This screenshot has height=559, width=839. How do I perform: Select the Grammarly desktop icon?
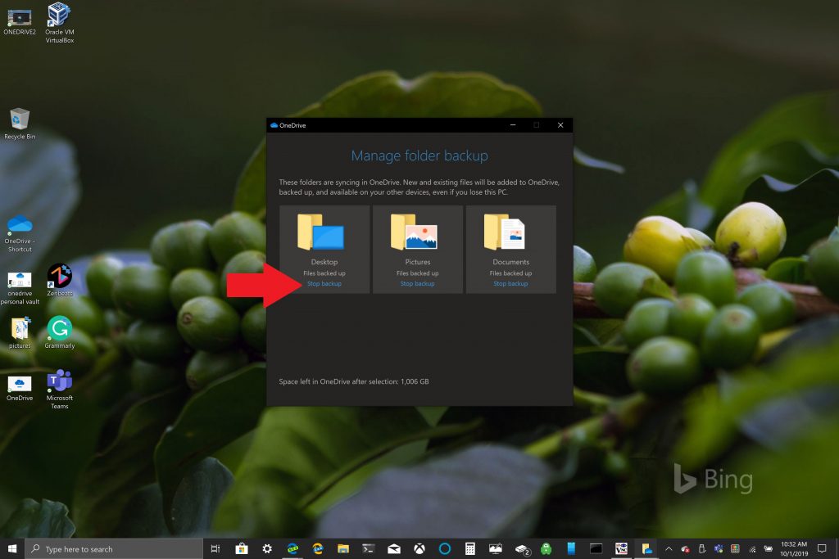pyautogui.click(x=59, y=332)
